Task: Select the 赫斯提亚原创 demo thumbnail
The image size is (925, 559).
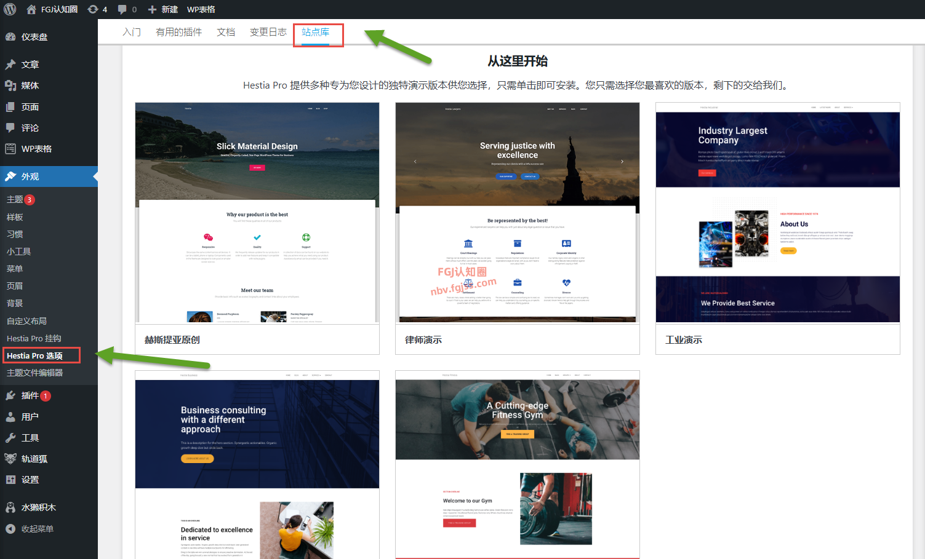Action: pos(257,213)
